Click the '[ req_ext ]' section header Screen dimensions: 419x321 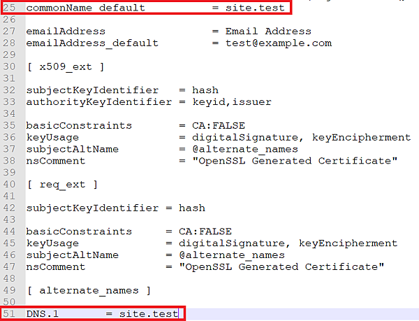click(x=63, y=185)
